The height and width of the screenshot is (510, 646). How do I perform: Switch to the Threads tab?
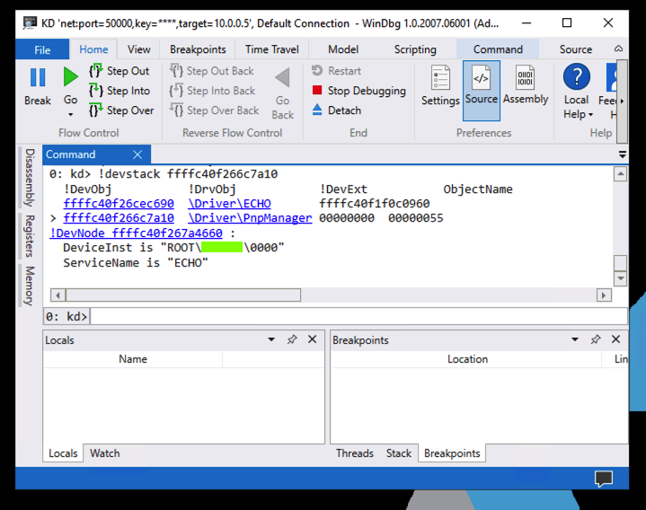(354, 453)
